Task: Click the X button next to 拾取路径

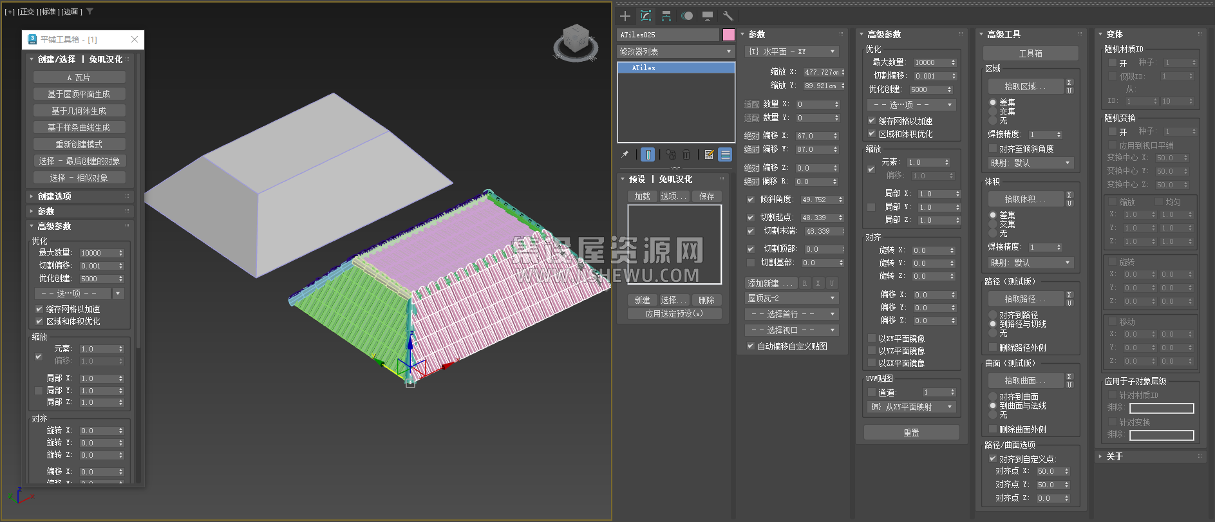Action: click(x=1069, y=295)
